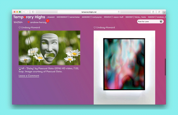Click the score 3594114 in the ticker

(x=107, y=17)
